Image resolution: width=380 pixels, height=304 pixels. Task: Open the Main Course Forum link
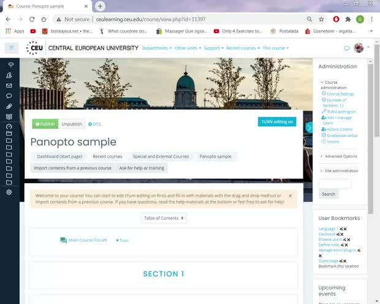pos(88,240)
